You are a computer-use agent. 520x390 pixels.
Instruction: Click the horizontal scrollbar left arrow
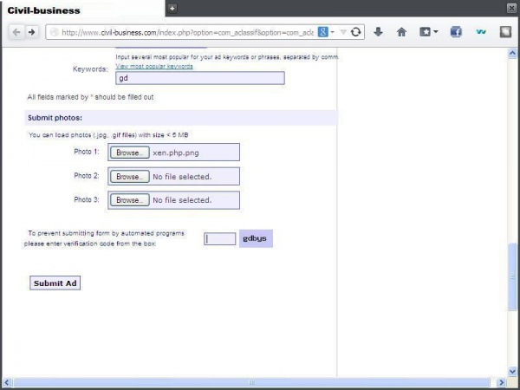pyautogui.click(x=6, y=382)
